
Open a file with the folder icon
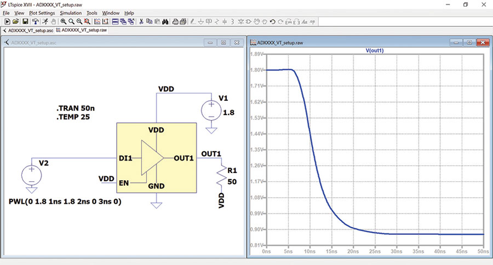pyautogui.click(x=15, y=21)
